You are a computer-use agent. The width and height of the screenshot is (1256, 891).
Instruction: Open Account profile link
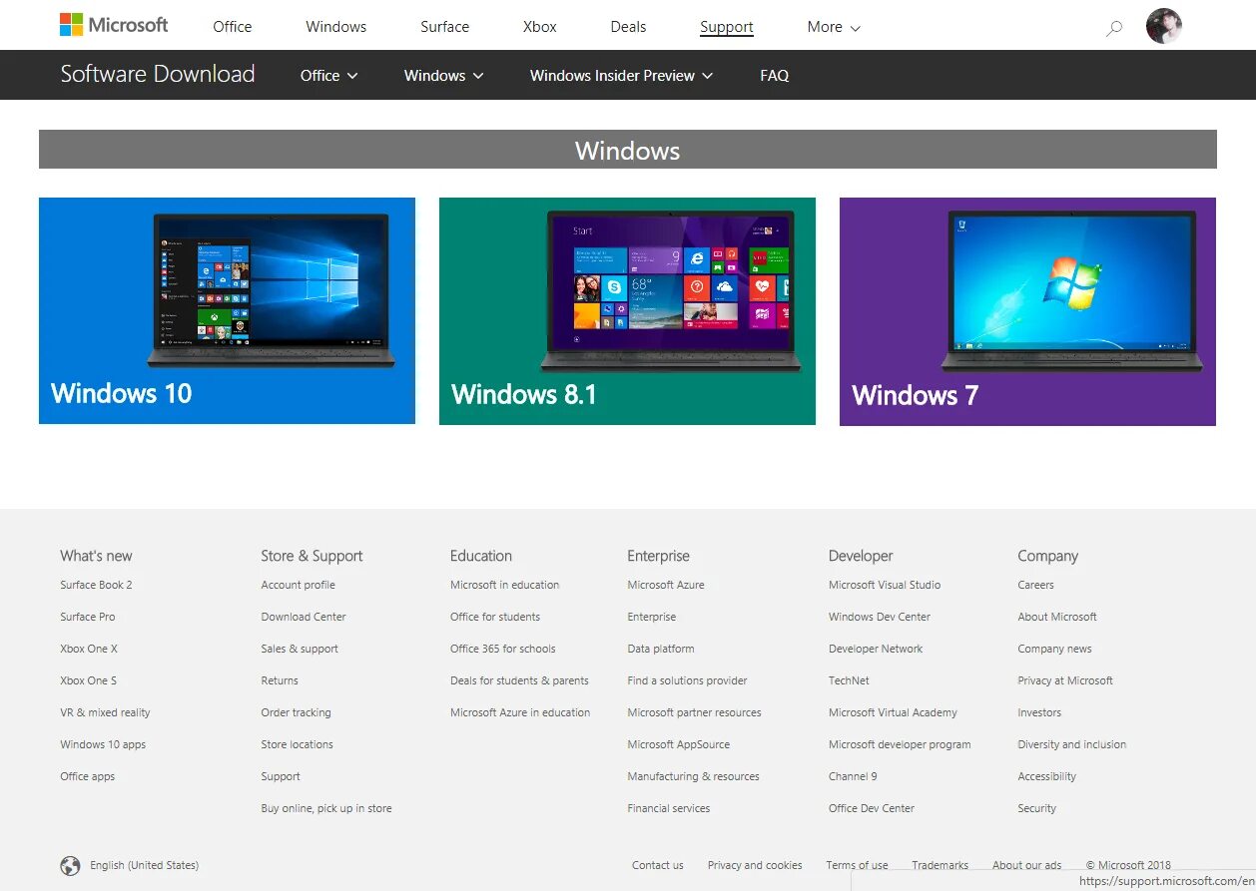point(298,585)
